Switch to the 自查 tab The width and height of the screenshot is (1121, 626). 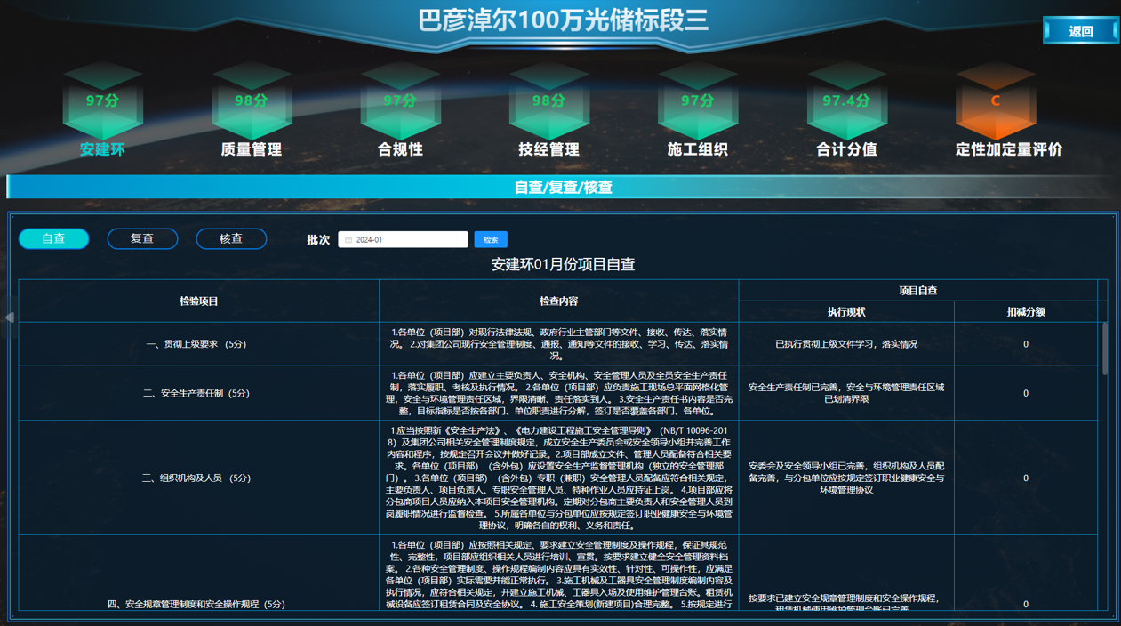pyautogui.click(x=54, y=238)
